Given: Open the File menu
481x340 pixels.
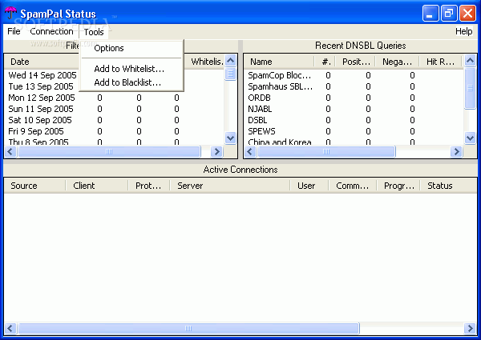Looking at the screenshot, I should coord(14,31).
